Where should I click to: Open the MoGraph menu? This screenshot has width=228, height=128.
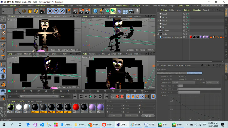coord(136,6)
